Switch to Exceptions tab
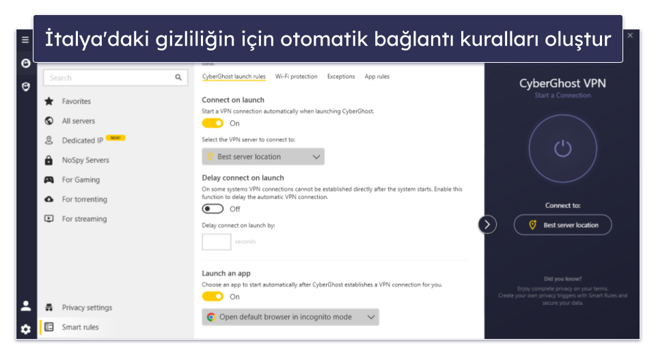 pos(341,76)
